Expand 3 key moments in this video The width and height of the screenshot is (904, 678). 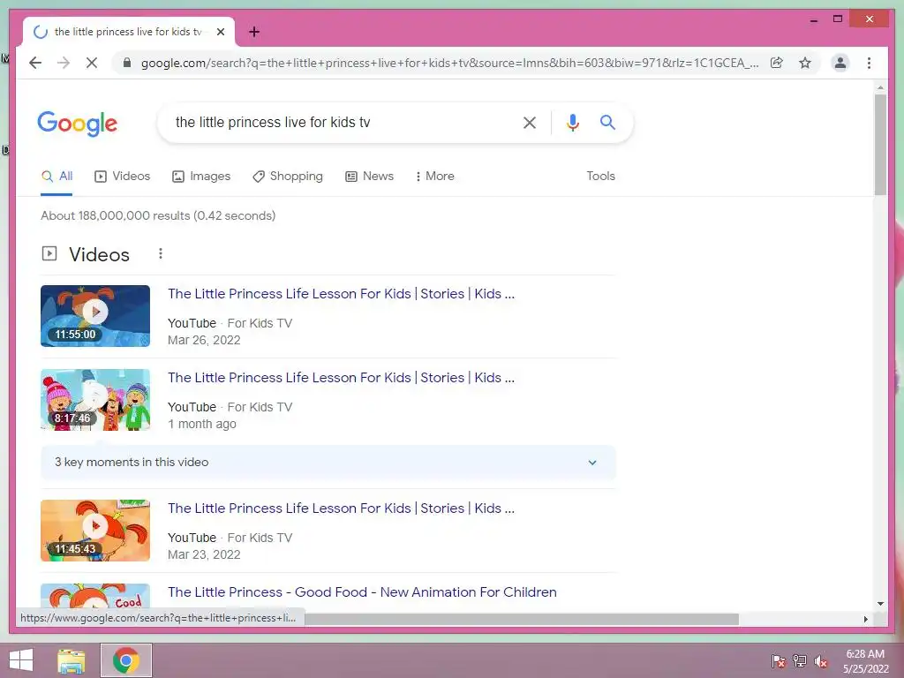point(328,463)
